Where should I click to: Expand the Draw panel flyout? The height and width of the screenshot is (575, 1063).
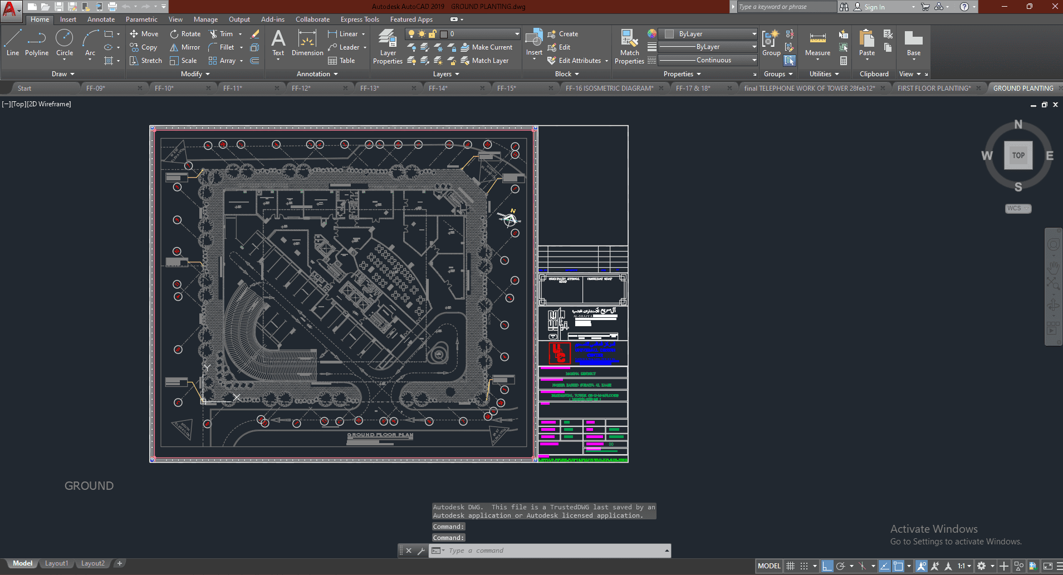click(x=63, y=74)
